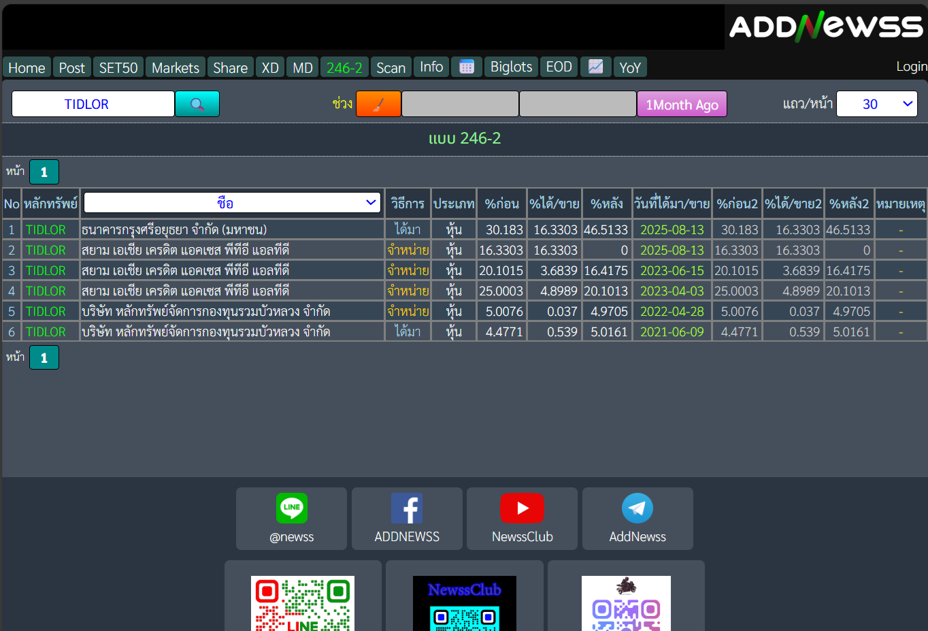This screenshot has height=631, width=928.
Task: Click TIDLOR link in row 3
Action: tap(46, 270)
